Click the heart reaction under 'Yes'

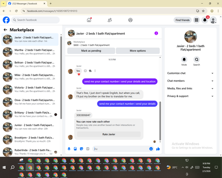pos(79,74)
